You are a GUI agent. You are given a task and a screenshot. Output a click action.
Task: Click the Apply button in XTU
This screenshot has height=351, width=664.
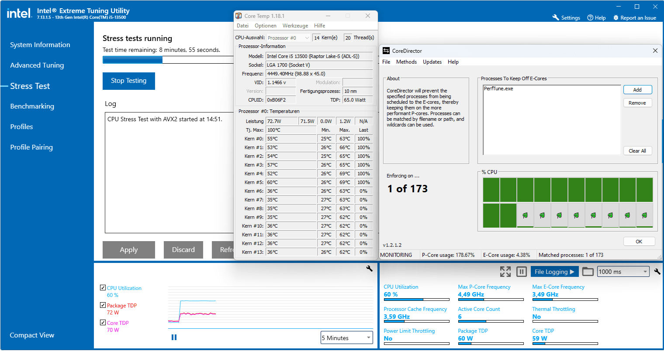coord(129,250)
